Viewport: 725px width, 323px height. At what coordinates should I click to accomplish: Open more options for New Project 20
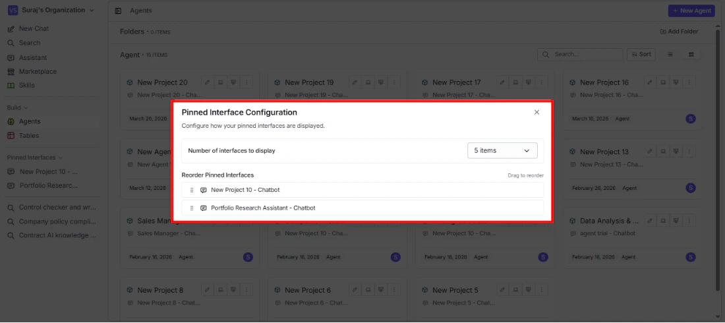click(x=246, y=82)
